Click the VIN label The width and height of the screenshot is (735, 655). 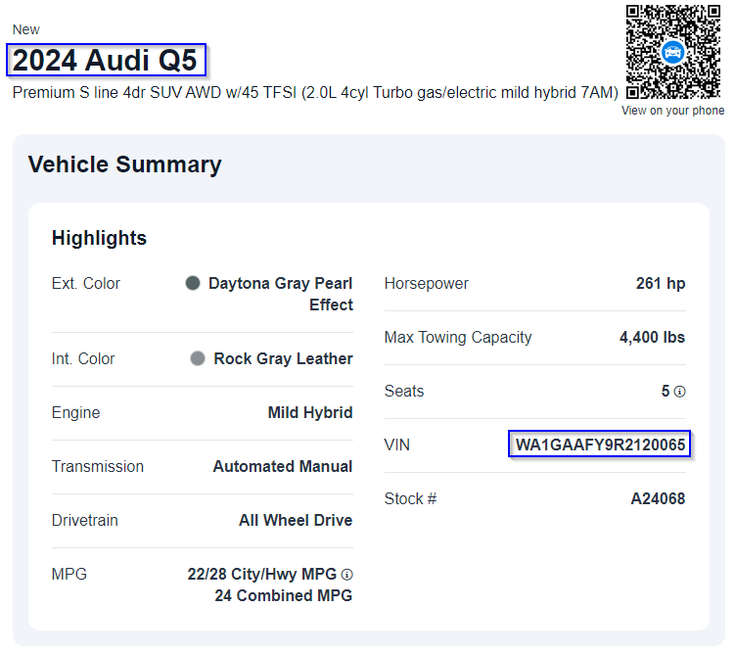pos(397,444)
